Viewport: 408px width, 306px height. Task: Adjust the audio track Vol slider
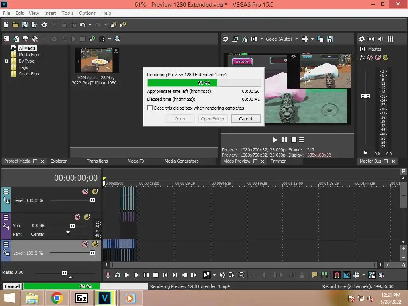(x=73, y=226)
